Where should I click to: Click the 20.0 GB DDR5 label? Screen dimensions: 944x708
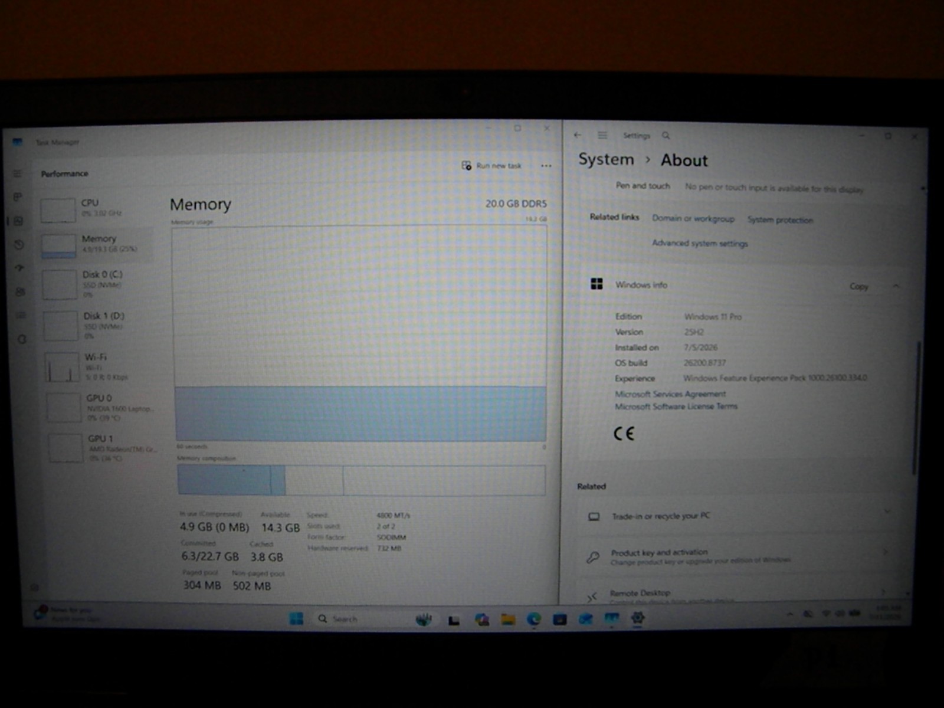pos(516,204)
